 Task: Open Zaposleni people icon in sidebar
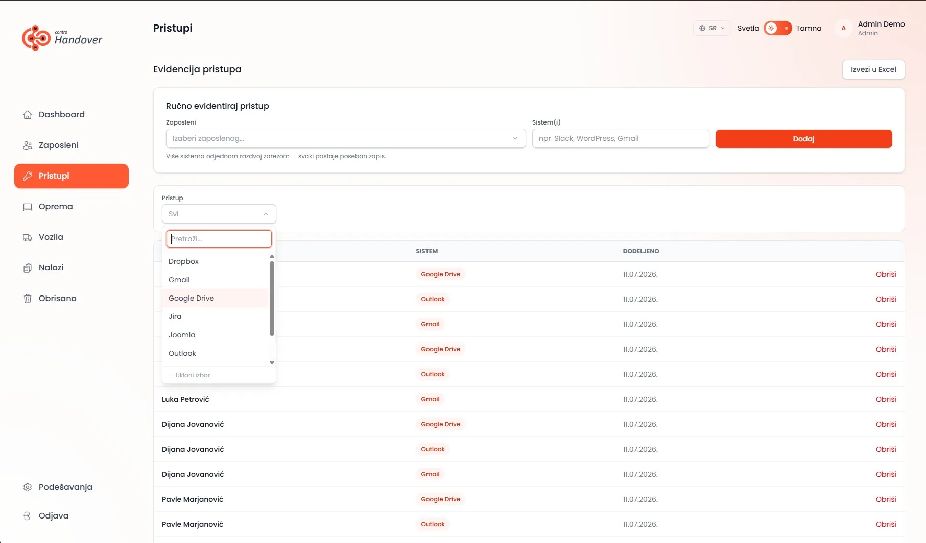pyautogui.click(x=28, y=145)
